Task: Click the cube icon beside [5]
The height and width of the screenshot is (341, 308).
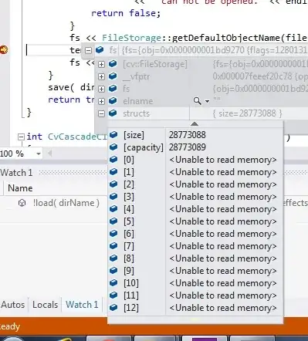Action: 113,221
